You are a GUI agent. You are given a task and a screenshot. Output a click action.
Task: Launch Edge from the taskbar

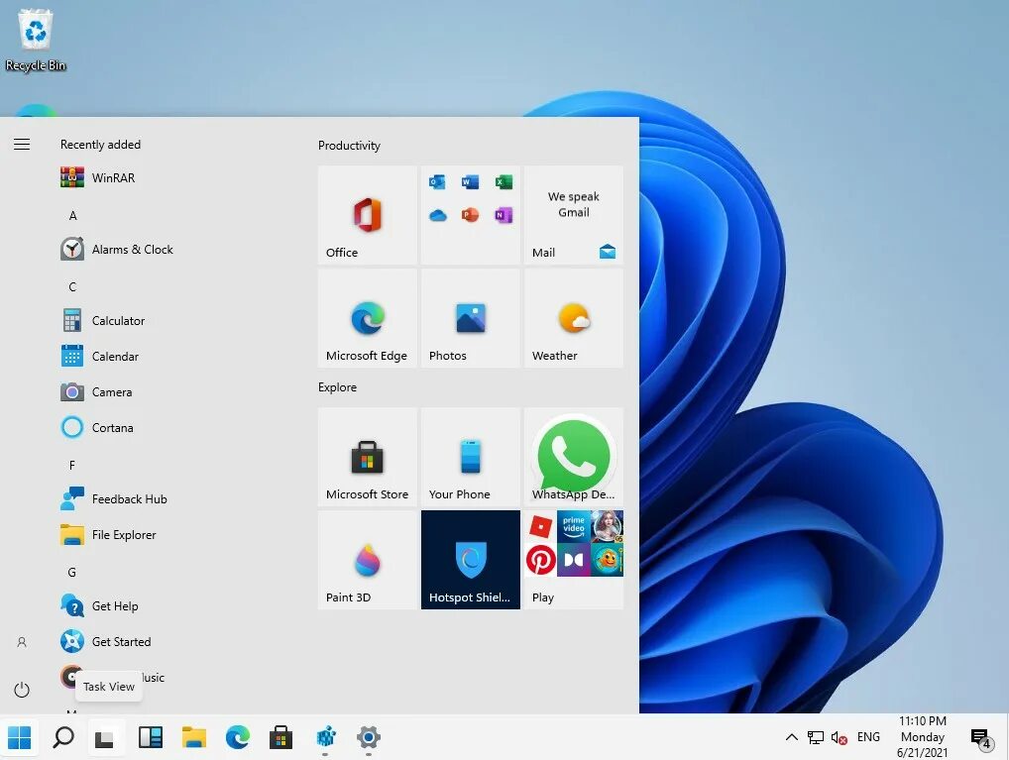(x=238, y=737)
